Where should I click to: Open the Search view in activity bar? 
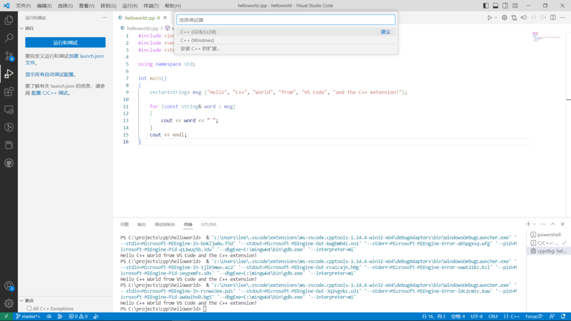click(9, 38)
